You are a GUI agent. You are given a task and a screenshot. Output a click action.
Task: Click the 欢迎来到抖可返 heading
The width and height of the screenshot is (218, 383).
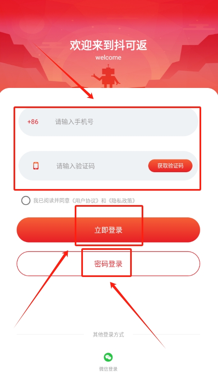coord(108,45)
